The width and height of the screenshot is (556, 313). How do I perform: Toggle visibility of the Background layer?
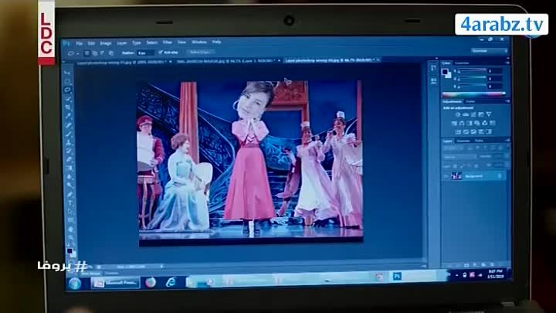pyautogui.click(x=446, y=176)
